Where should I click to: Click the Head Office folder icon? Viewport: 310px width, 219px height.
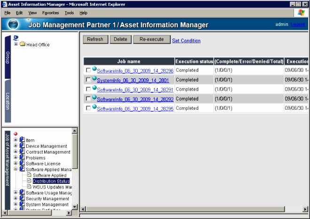pos(22,45)
